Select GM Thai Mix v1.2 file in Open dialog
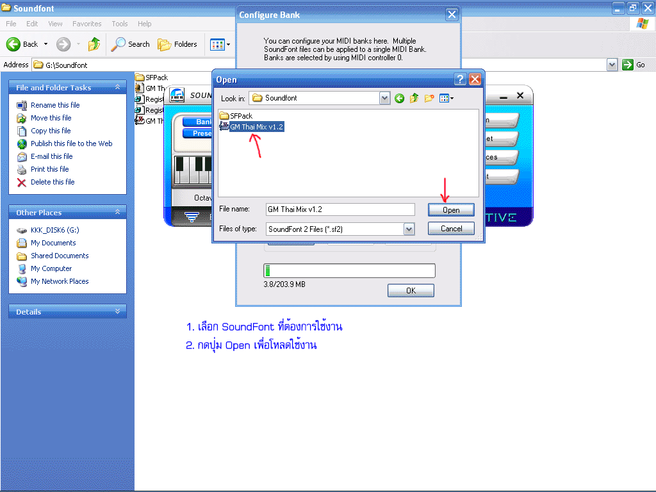 (252, 127)
